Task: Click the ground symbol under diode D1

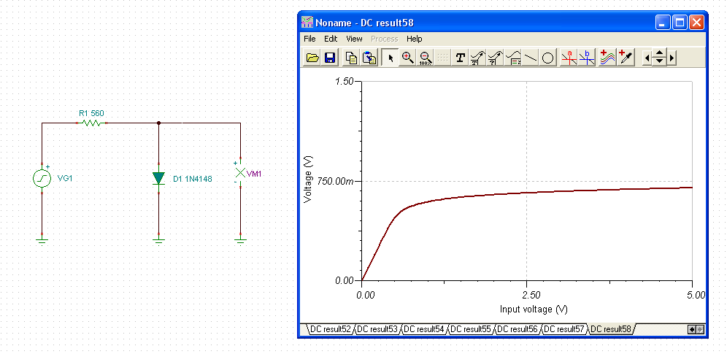Action: pyautogui.click(x=158, y=240)
